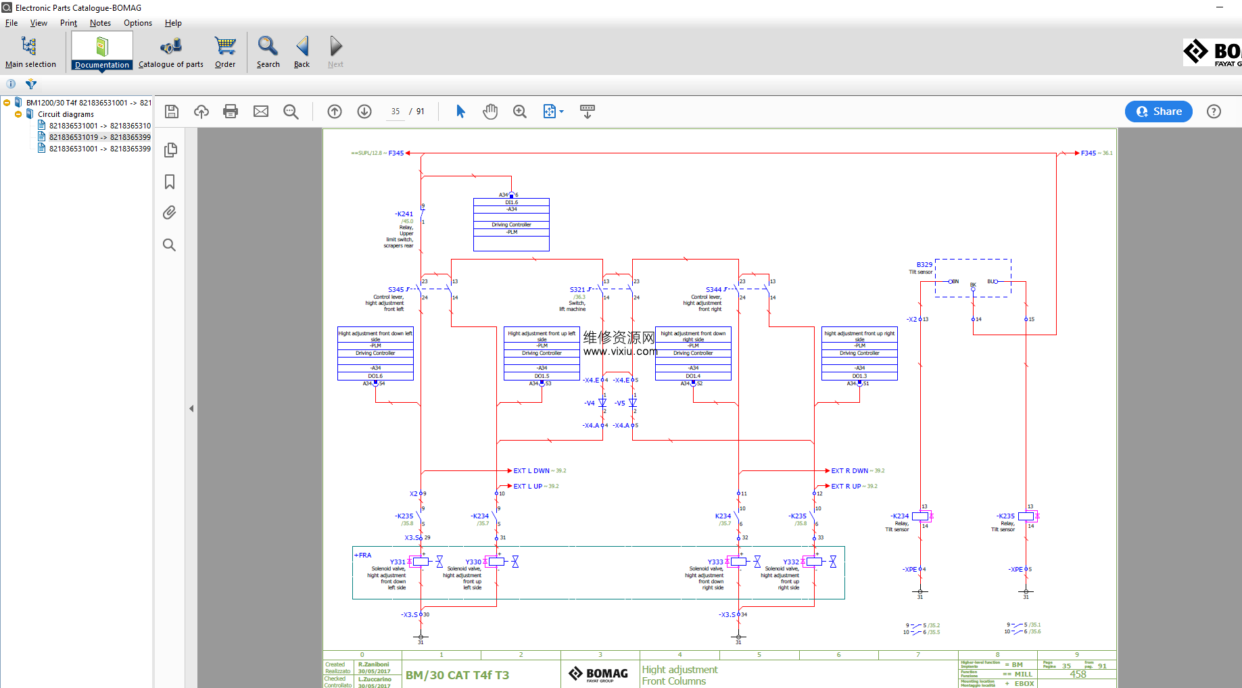Image resolution: width=1242 pixels, height=688 pixels.
Task: Click the zoom in magnifier
Action: (x=520, y=112)
